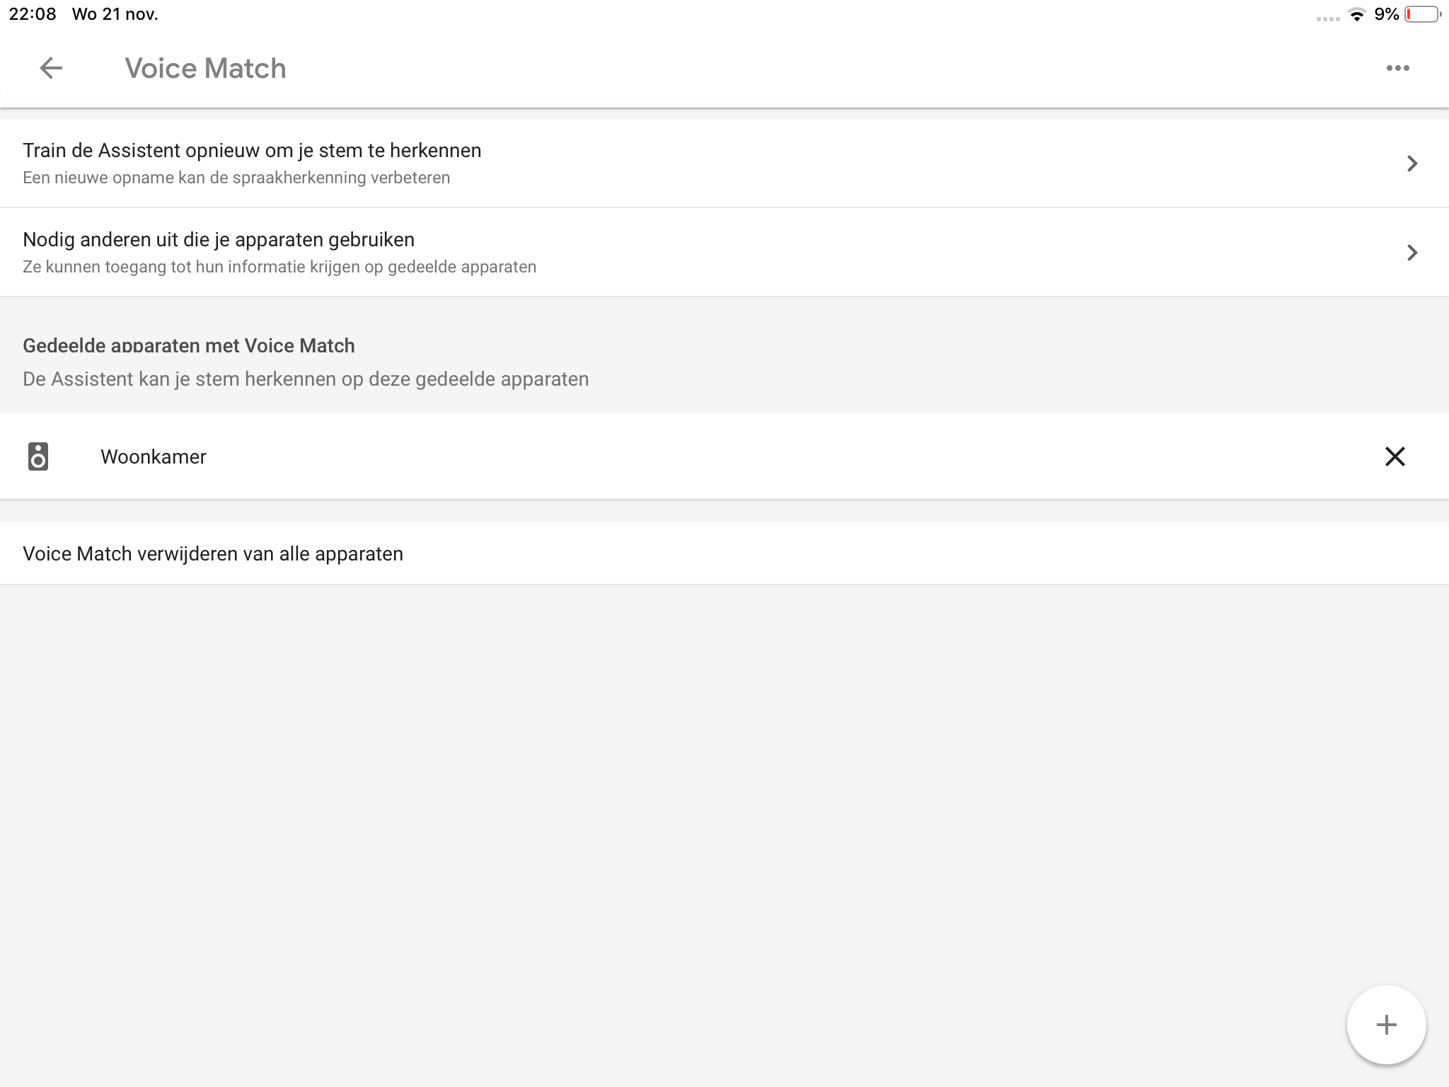Image resolution: width=1449 pixels, height=1087 pixels.
Task: Expand the chevron on the 'Train de Assistent' row
Action: pyautogui.click(x=1412, y=163)
